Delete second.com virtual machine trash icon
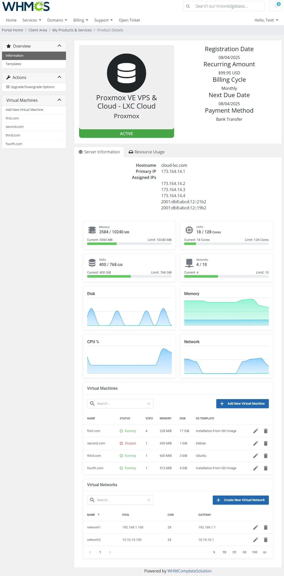The height and width of the screenshot is (576, 284). click(266, 443)
